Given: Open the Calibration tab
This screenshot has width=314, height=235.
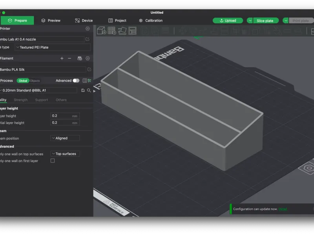Looking at the screenshot, I should tap(151, 20).
